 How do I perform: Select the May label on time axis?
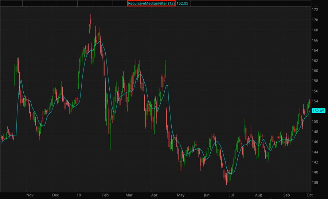[180, 195]
